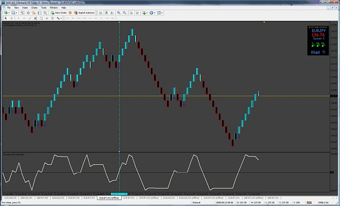Switch to M5 timeframe button
340x206 pixels.
point(73,18)
